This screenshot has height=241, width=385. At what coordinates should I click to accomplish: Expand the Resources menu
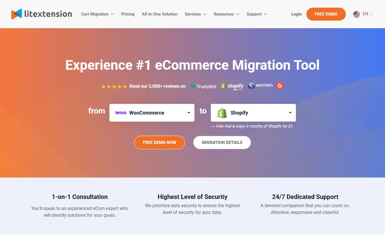226,14
